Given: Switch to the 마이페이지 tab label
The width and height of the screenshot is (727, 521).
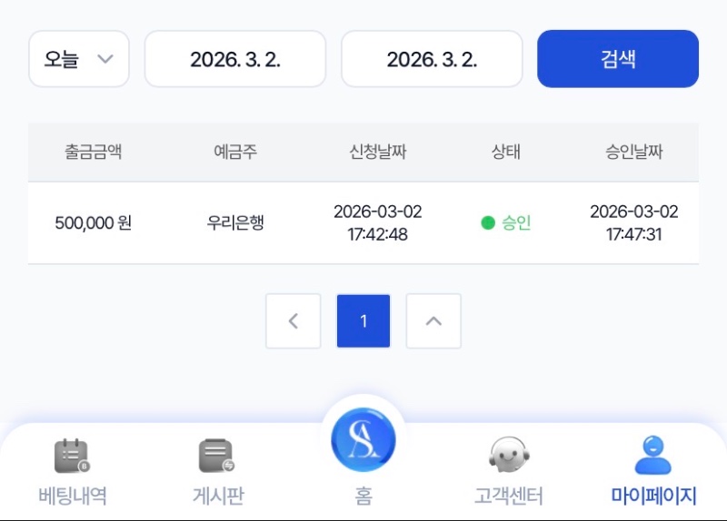Looking at the screenshot, I should tap(652, 496).
